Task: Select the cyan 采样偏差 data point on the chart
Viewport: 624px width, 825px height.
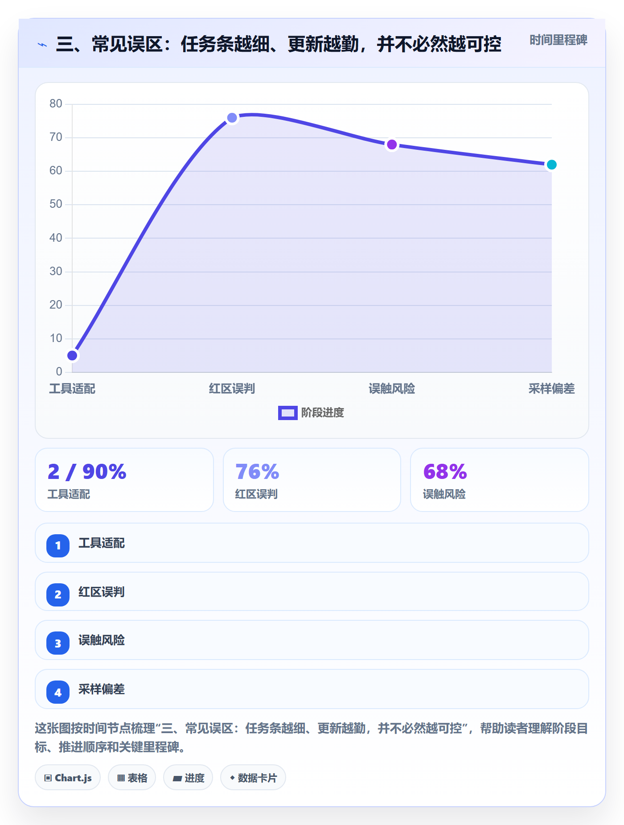Action: (x=551, y=165)
